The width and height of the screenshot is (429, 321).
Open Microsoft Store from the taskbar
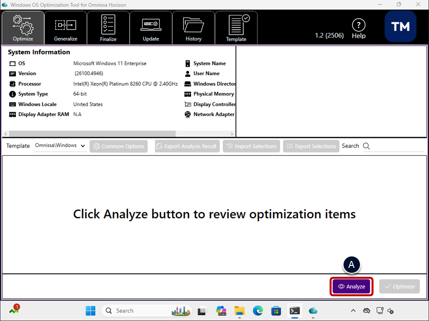click(276, 310)
